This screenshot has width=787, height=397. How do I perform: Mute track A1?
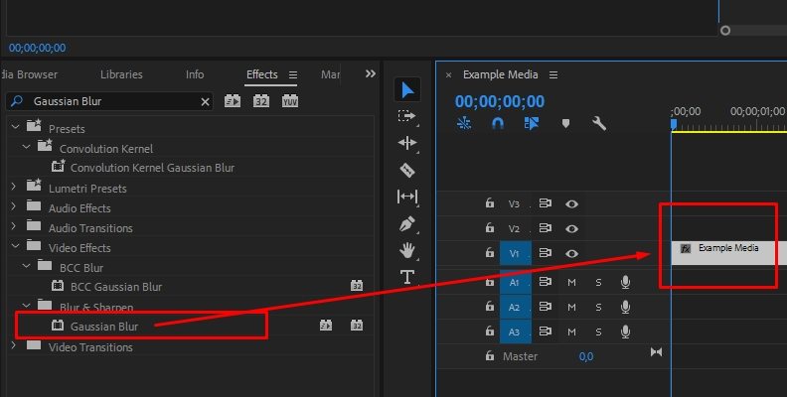[x=571, y=283]
